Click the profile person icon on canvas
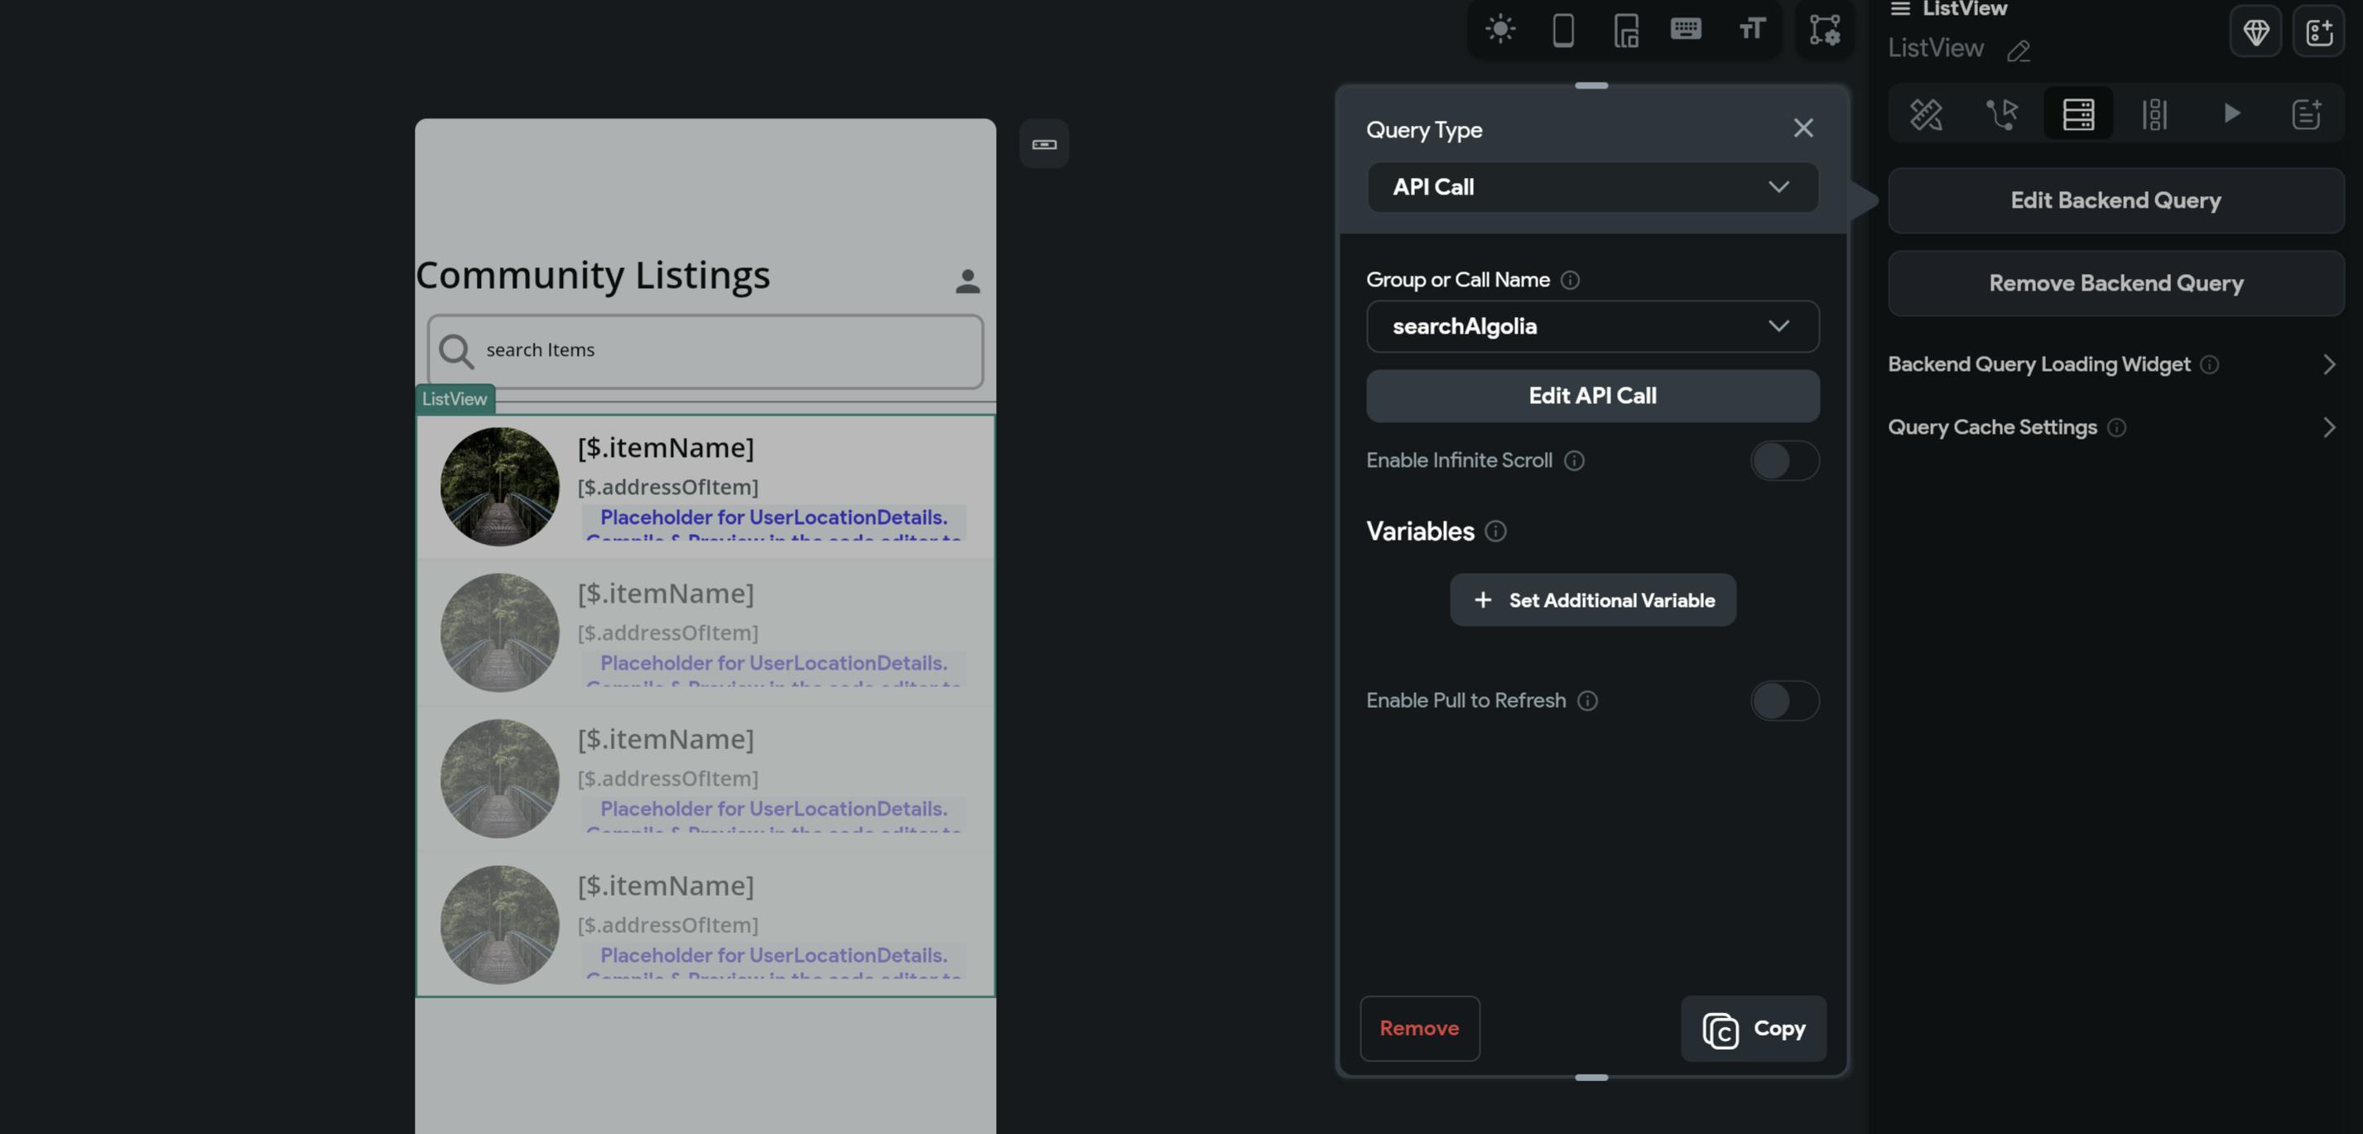Screen dimensions: 2363x1134 click(967, 281)
